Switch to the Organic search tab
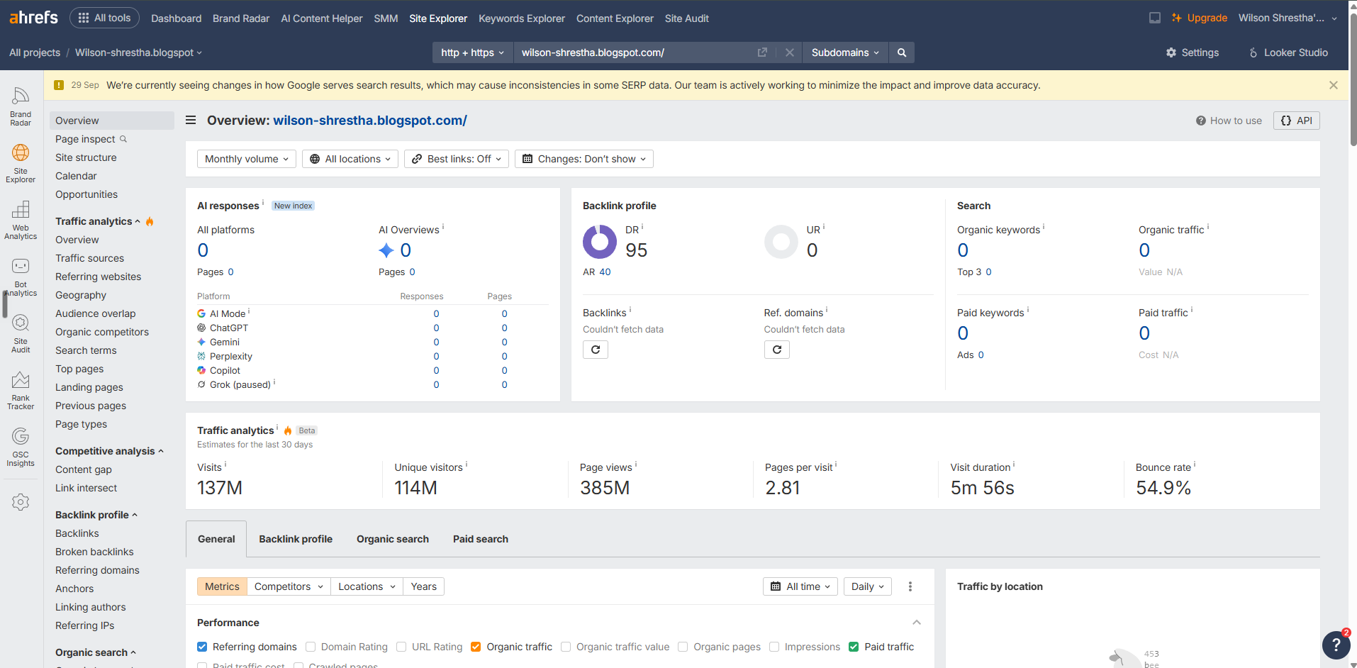Viewport: 1357px width, 668px height. (393, 539)
